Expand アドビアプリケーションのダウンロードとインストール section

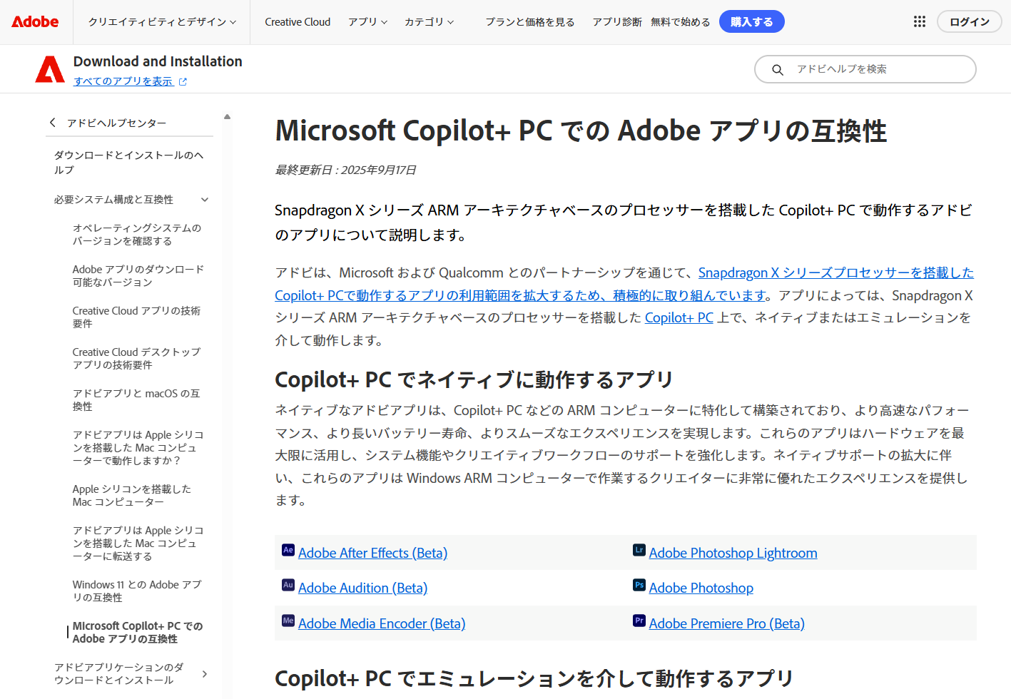point(205,674)
